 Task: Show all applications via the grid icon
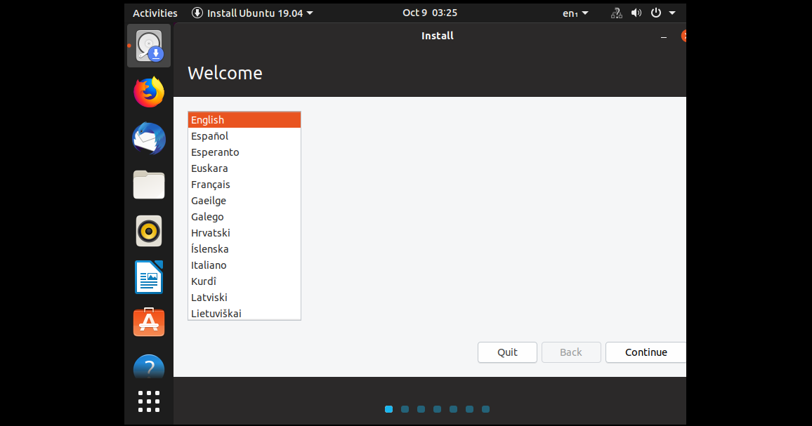click(x=149, y=401)
